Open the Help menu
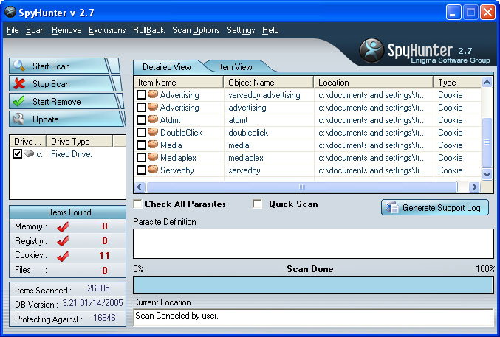Viewport: 500px width, 337px height. point(270,30)
